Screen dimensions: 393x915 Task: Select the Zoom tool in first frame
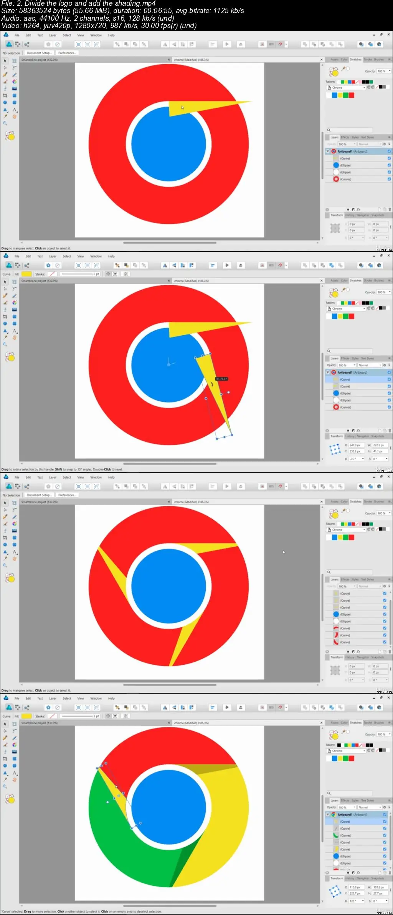5,123
